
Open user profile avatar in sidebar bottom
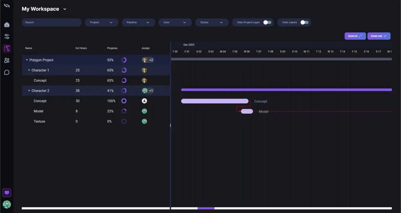pos(7,205)
